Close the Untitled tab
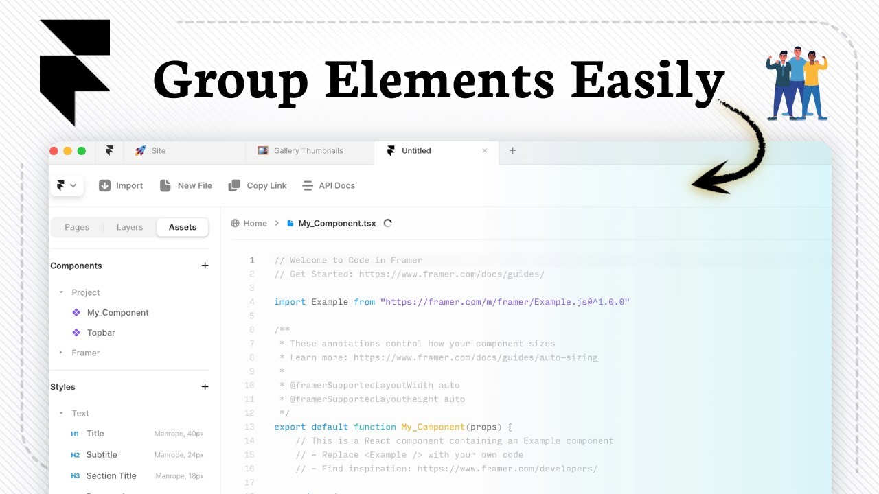 click(485, 150)
